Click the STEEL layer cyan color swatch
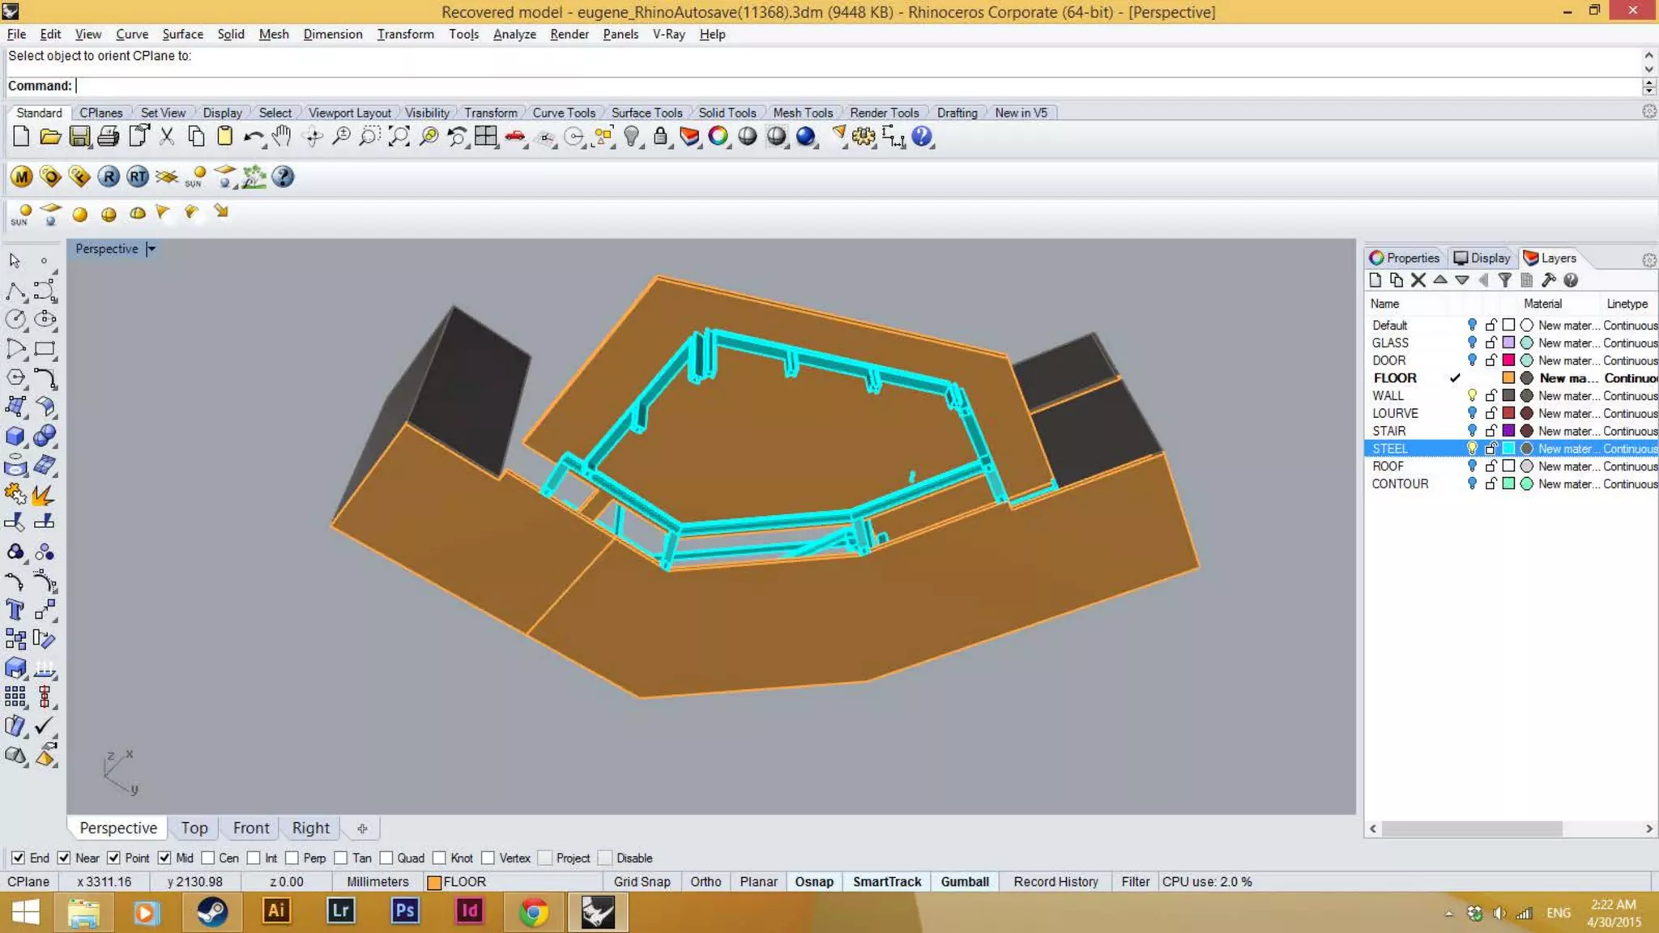Image resolution: width=1659 pixels, height=933 pixels. coord(1508,449)
